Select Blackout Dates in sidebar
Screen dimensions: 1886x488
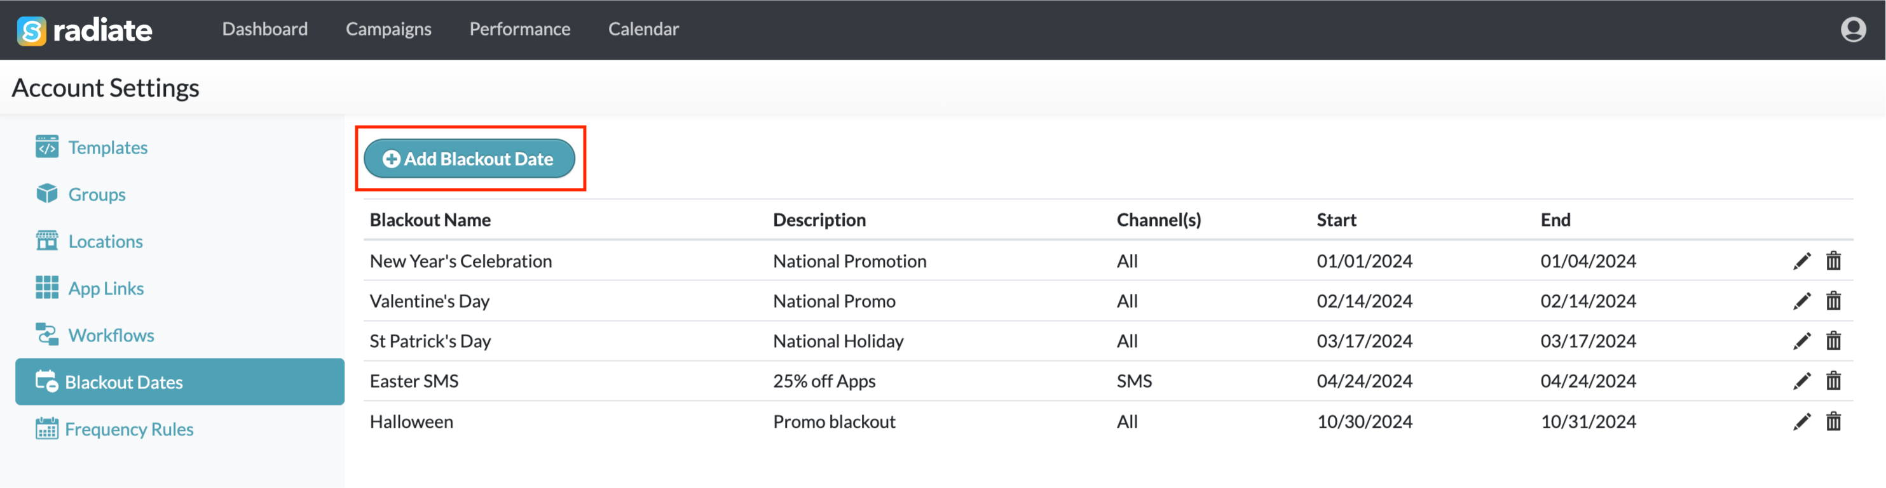click(x=179, y=381)
